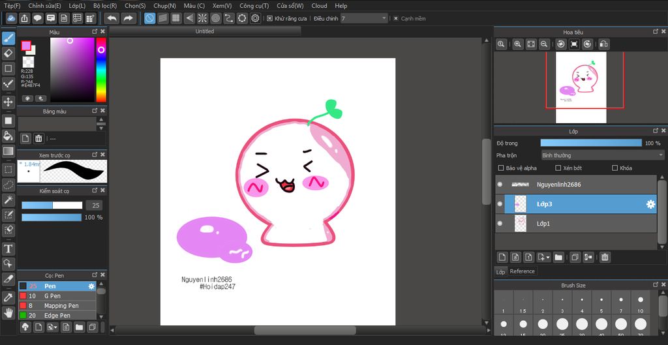Select the Eyedropper tool
Image resolution: width=668 pixels, height=345 pixels.
[8, 297]
